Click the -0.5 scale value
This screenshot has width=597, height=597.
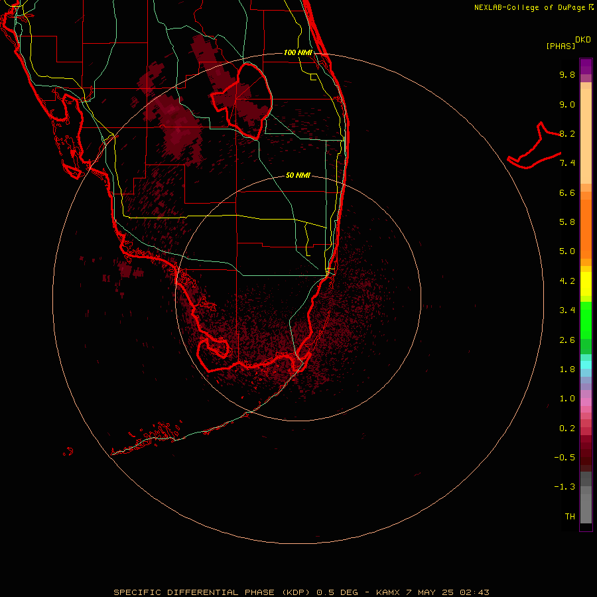coord(564,458)
